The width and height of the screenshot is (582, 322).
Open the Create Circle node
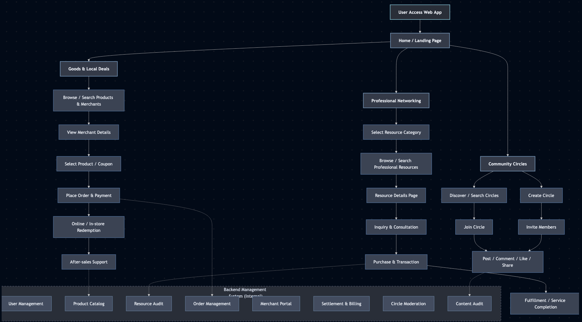(x=541, y=195)
